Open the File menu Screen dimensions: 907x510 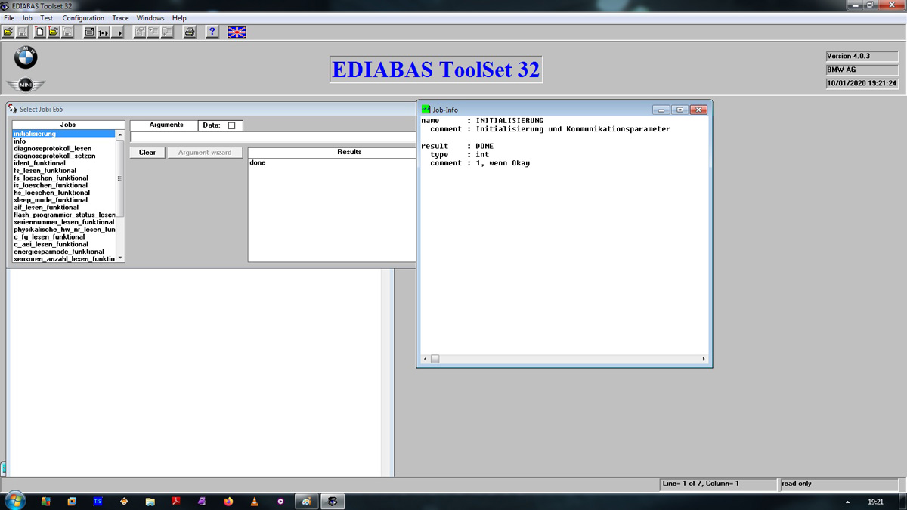click(x=9, y=18)
